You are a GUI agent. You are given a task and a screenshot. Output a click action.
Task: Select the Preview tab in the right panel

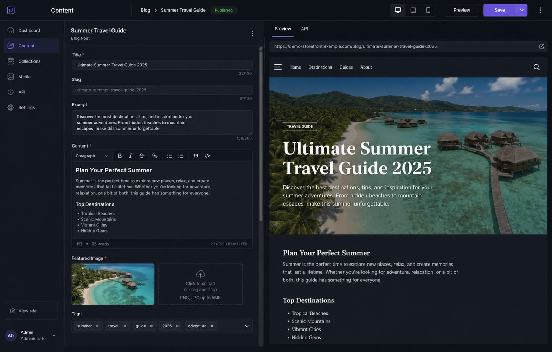coord(283,29)
